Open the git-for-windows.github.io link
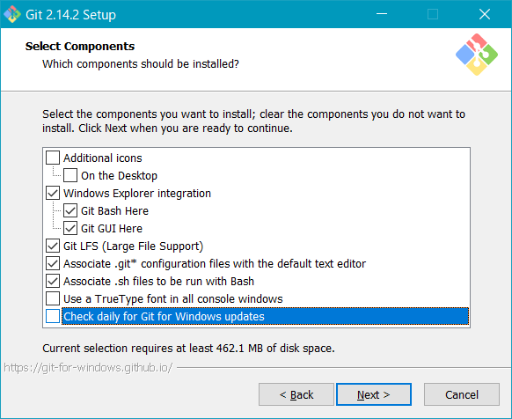 [x=88, y=368]
